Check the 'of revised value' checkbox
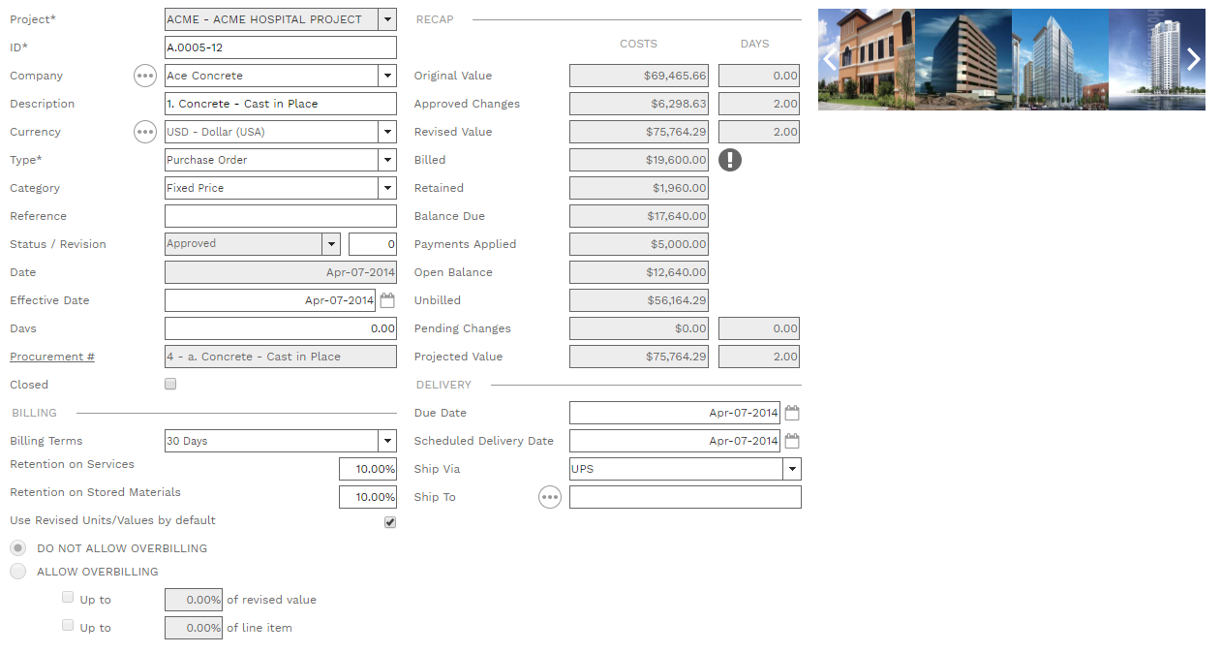 [68, 598]
